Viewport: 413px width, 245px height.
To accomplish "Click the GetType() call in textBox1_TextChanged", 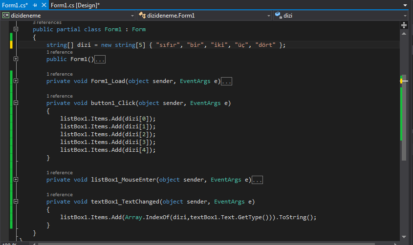I will tap(253, 217).
